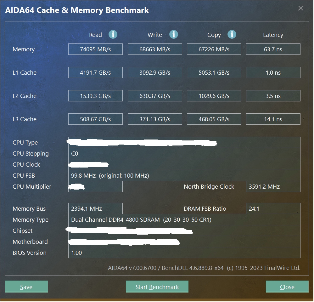Click the Copy info icon

(232, 34)
